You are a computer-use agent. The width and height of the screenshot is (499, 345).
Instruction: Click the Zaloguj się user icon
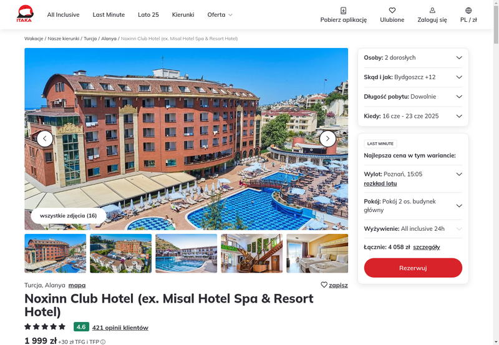[x=432, y=11]
